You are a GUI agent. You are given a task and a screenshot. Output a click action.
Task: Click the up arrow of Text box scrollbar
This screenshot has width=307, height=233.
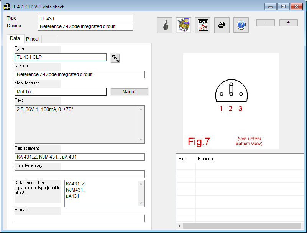coord(141,109)
